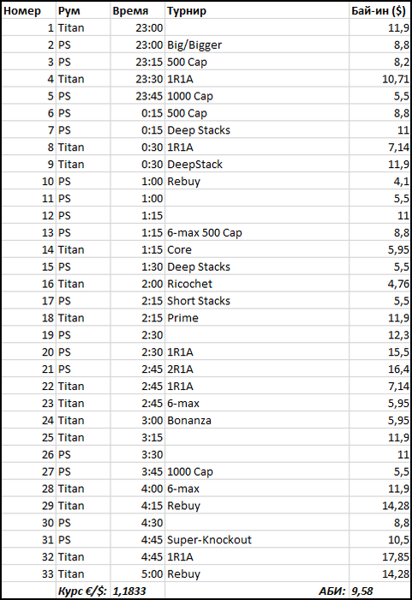Select the АБИ value 9,58 cell
The width and height of the screenshot is (412, 600).
[379, 591]
